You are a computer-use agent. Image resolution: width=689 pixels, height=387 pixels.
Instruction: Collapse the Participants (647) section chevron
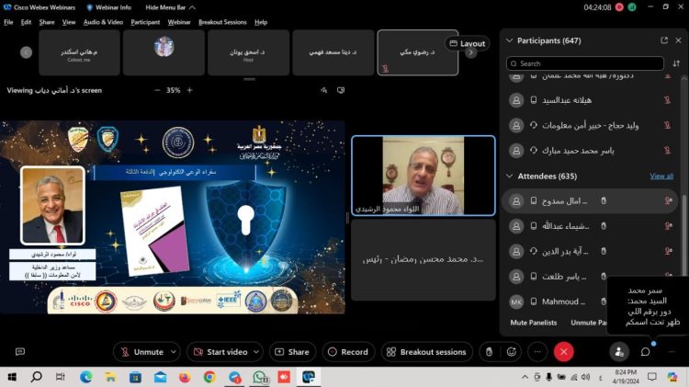509,40
